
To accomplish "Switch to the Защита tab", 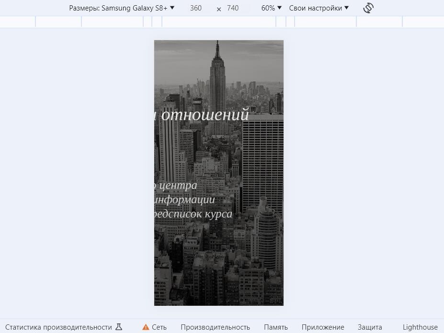I will tap(370, 327).
